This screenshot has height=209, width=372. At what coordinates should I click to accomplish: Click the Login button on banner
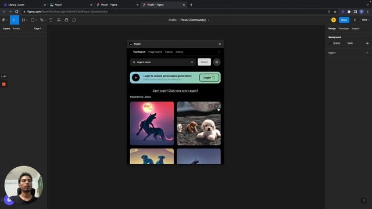click(x=209, y=77)
